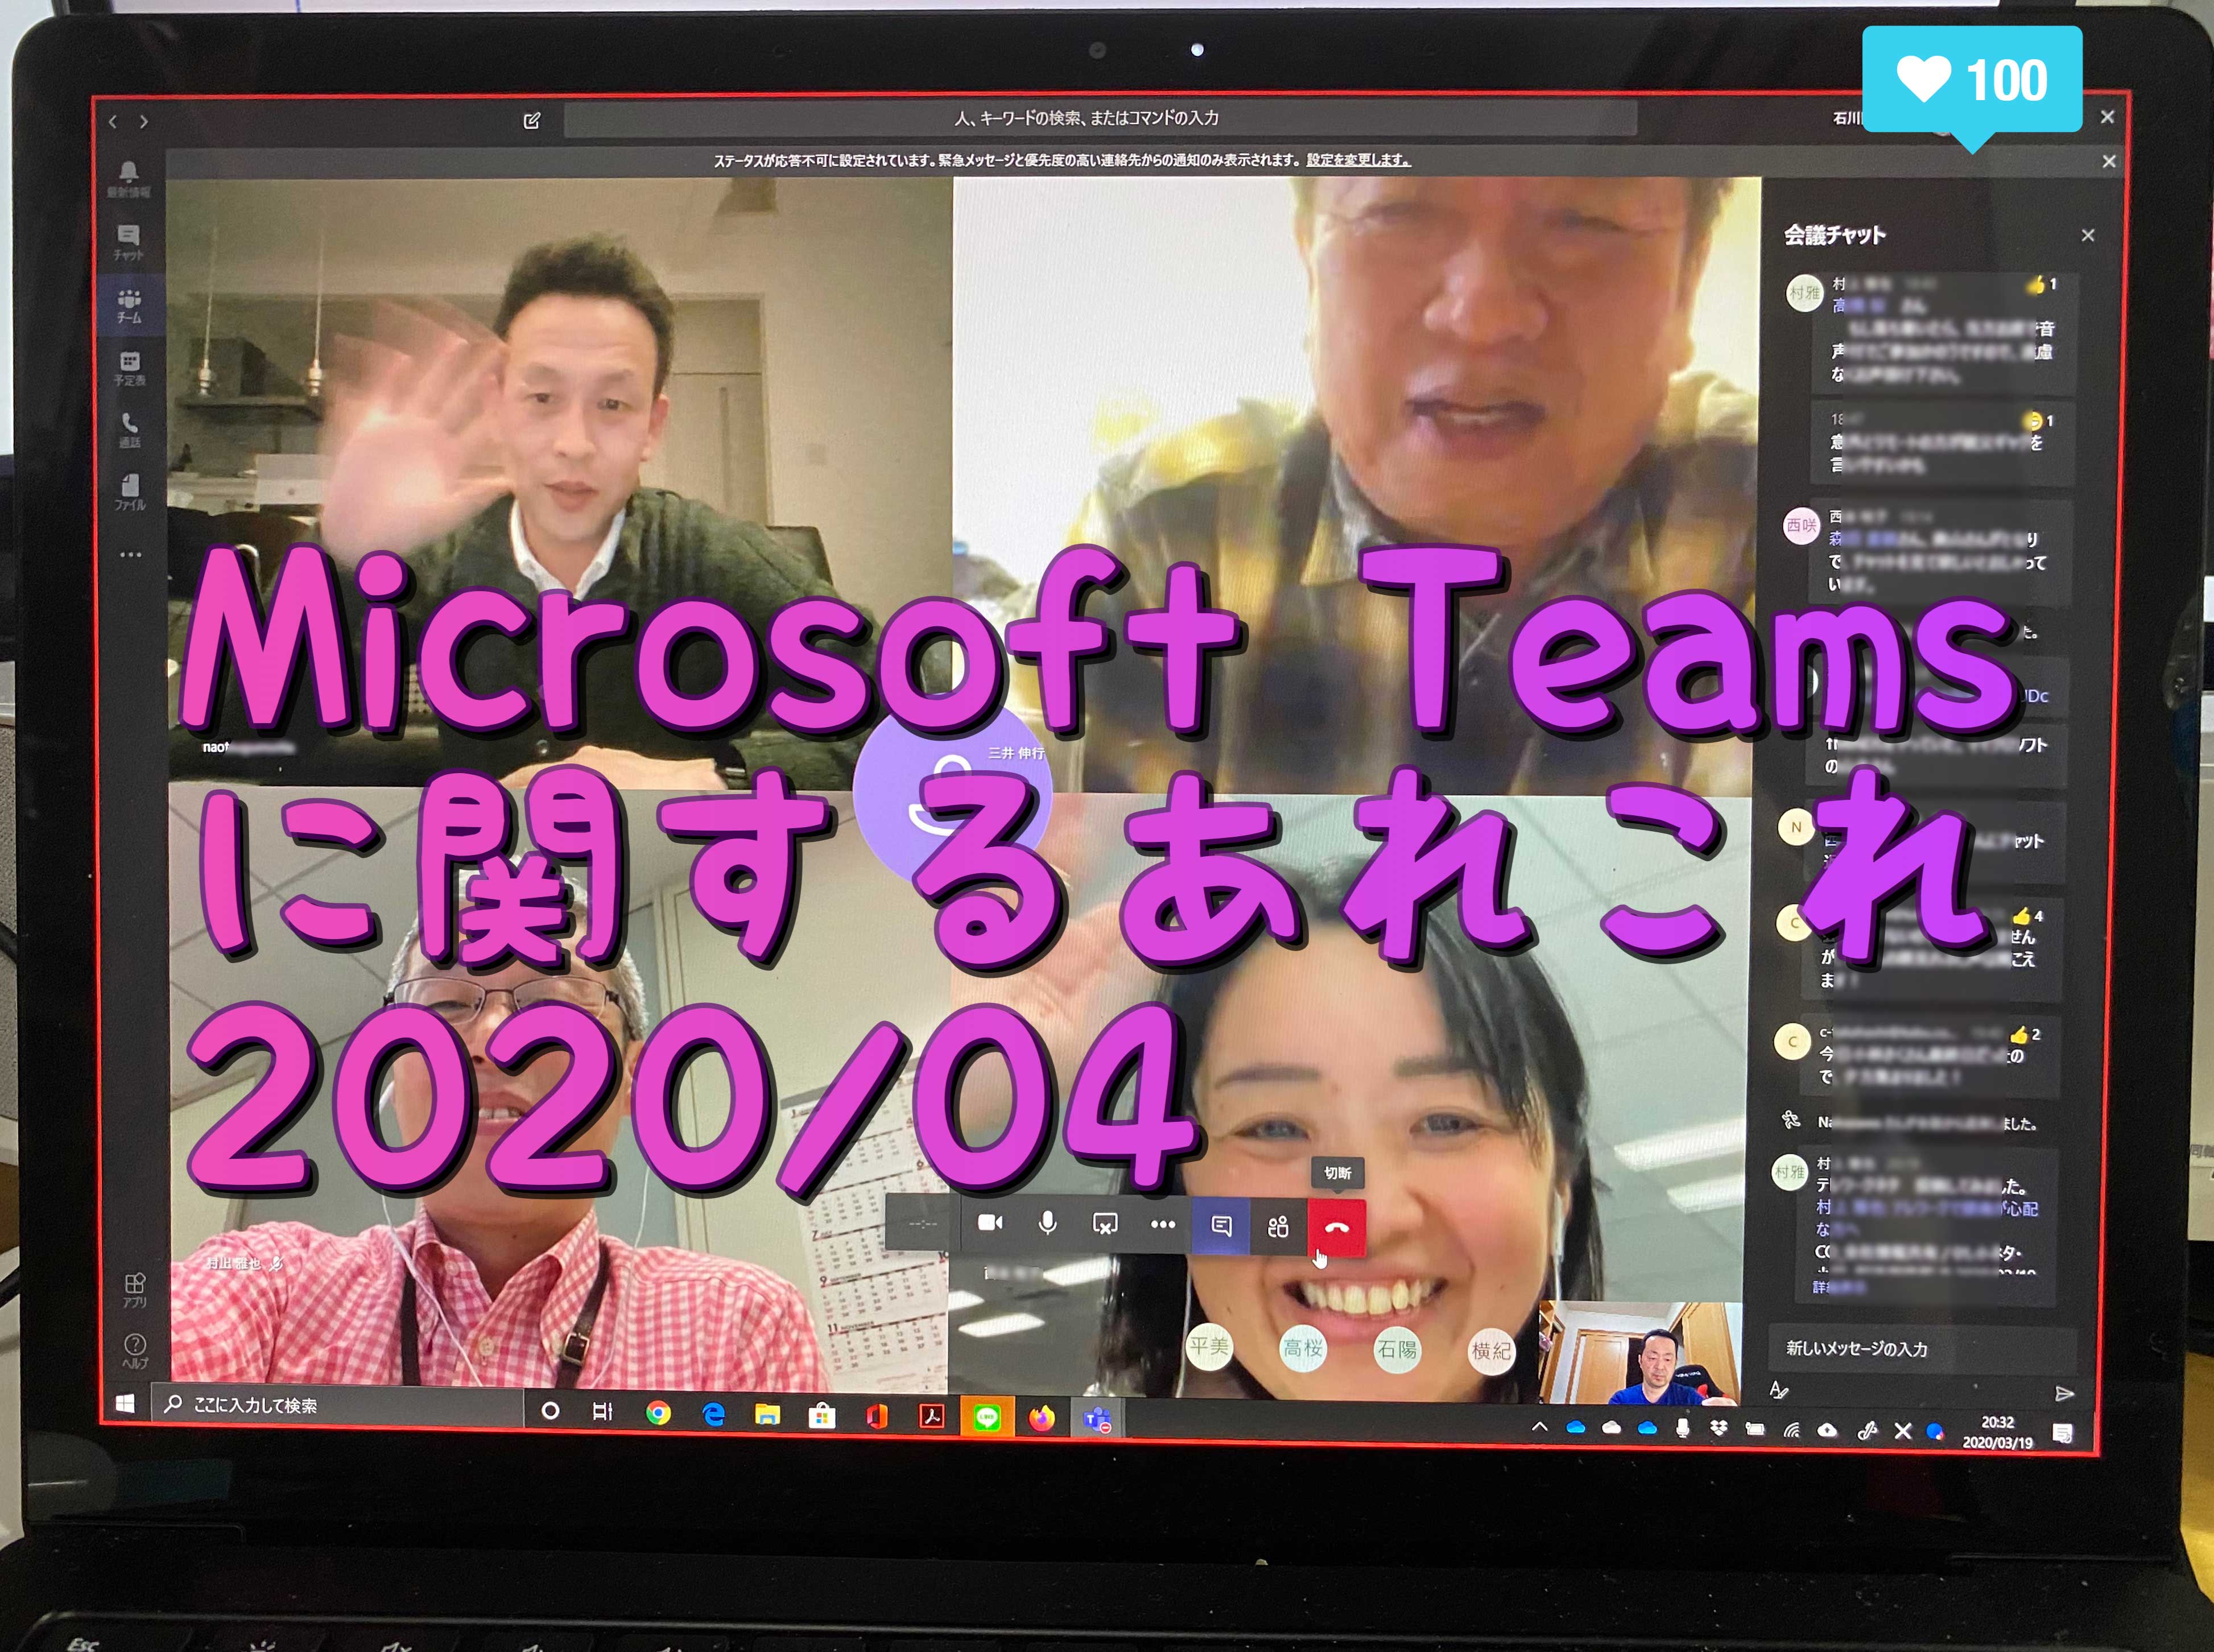Select participant avatar 平美

point(1209,1346)
